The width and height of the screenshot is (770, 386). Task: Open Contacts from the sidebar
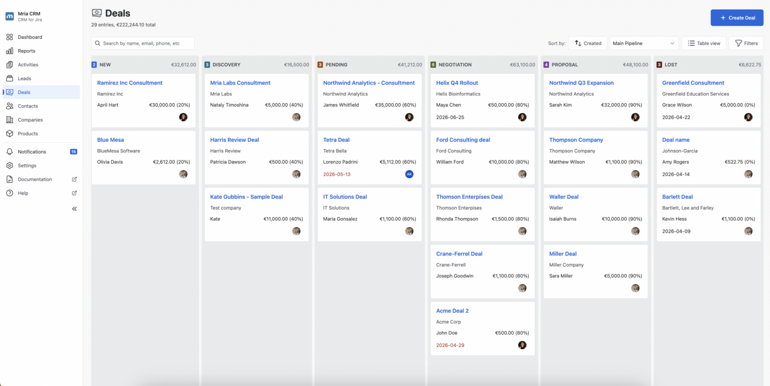pyautogui.click(x=41, y=106)
